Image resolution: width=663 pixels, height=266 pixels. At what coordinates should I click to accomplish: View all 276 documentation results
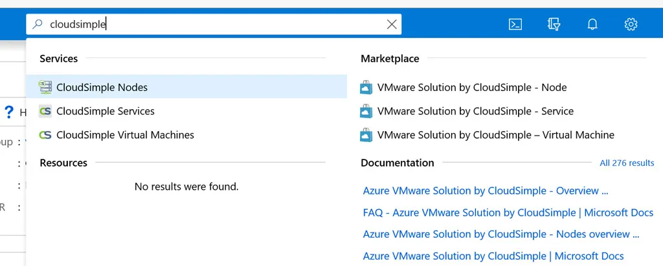click(x=627, y=163)
